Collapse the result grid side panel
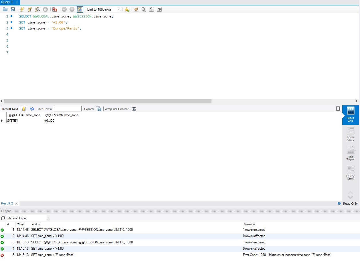Viewport: 360px width, 262px height. click(338, 108)
